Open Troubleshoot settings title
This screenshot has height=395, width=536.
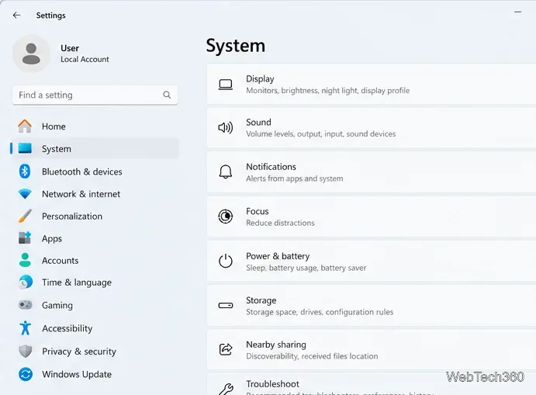pyautogui.click(x=273, y=384)
